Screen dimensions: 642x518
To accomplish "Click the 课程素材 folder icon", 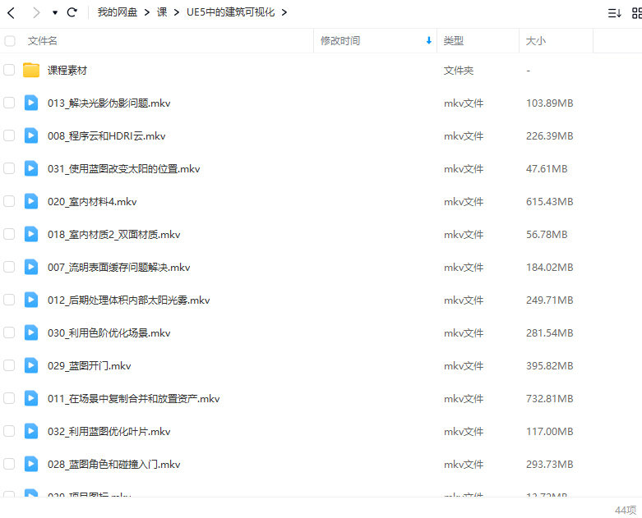I will pyautogui.click(x=31, y=71).
